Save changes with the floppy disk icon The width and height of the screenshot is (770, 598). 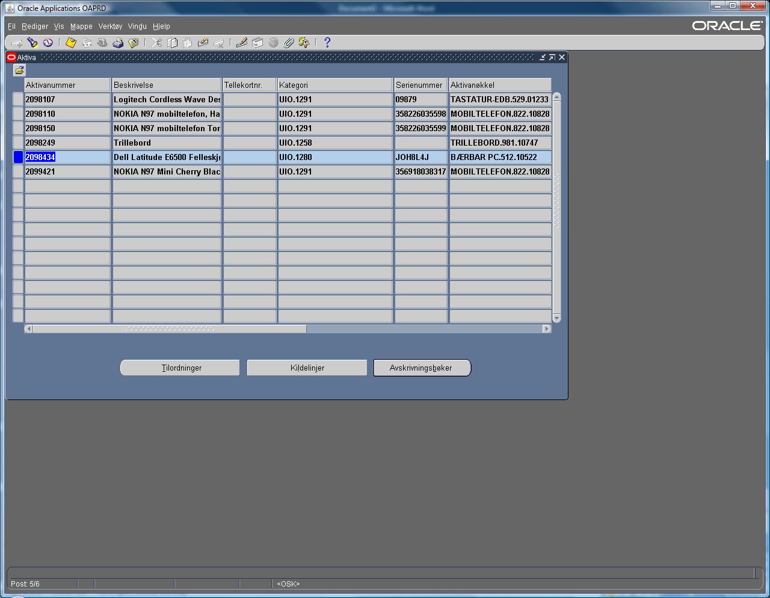(x=71, y=43)
